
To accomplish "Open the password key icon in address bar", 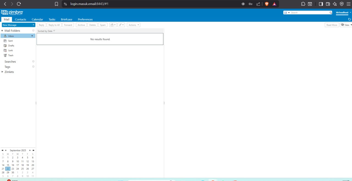I will pos(251,4).
